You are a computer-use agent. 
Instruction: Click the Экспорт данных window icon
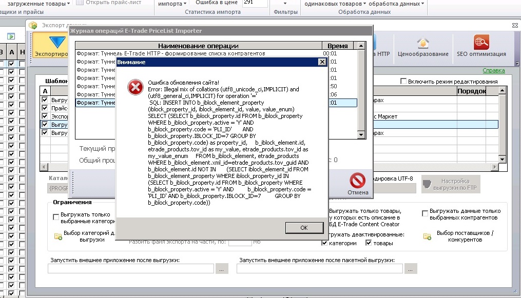[x=33, y=25]
